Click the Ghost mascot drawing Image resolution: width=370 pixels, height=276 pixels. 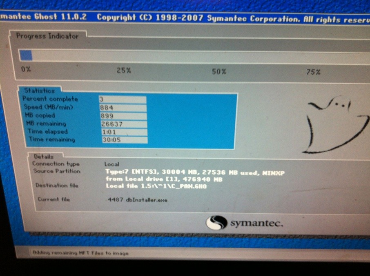[x=335, y=124]
